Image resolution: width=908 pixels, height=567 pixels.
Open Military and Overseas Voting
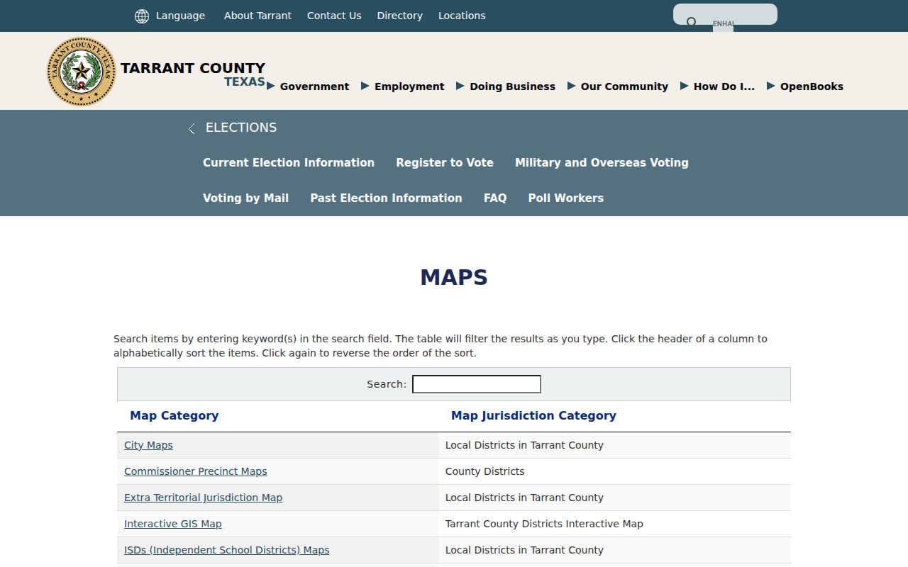602,162
